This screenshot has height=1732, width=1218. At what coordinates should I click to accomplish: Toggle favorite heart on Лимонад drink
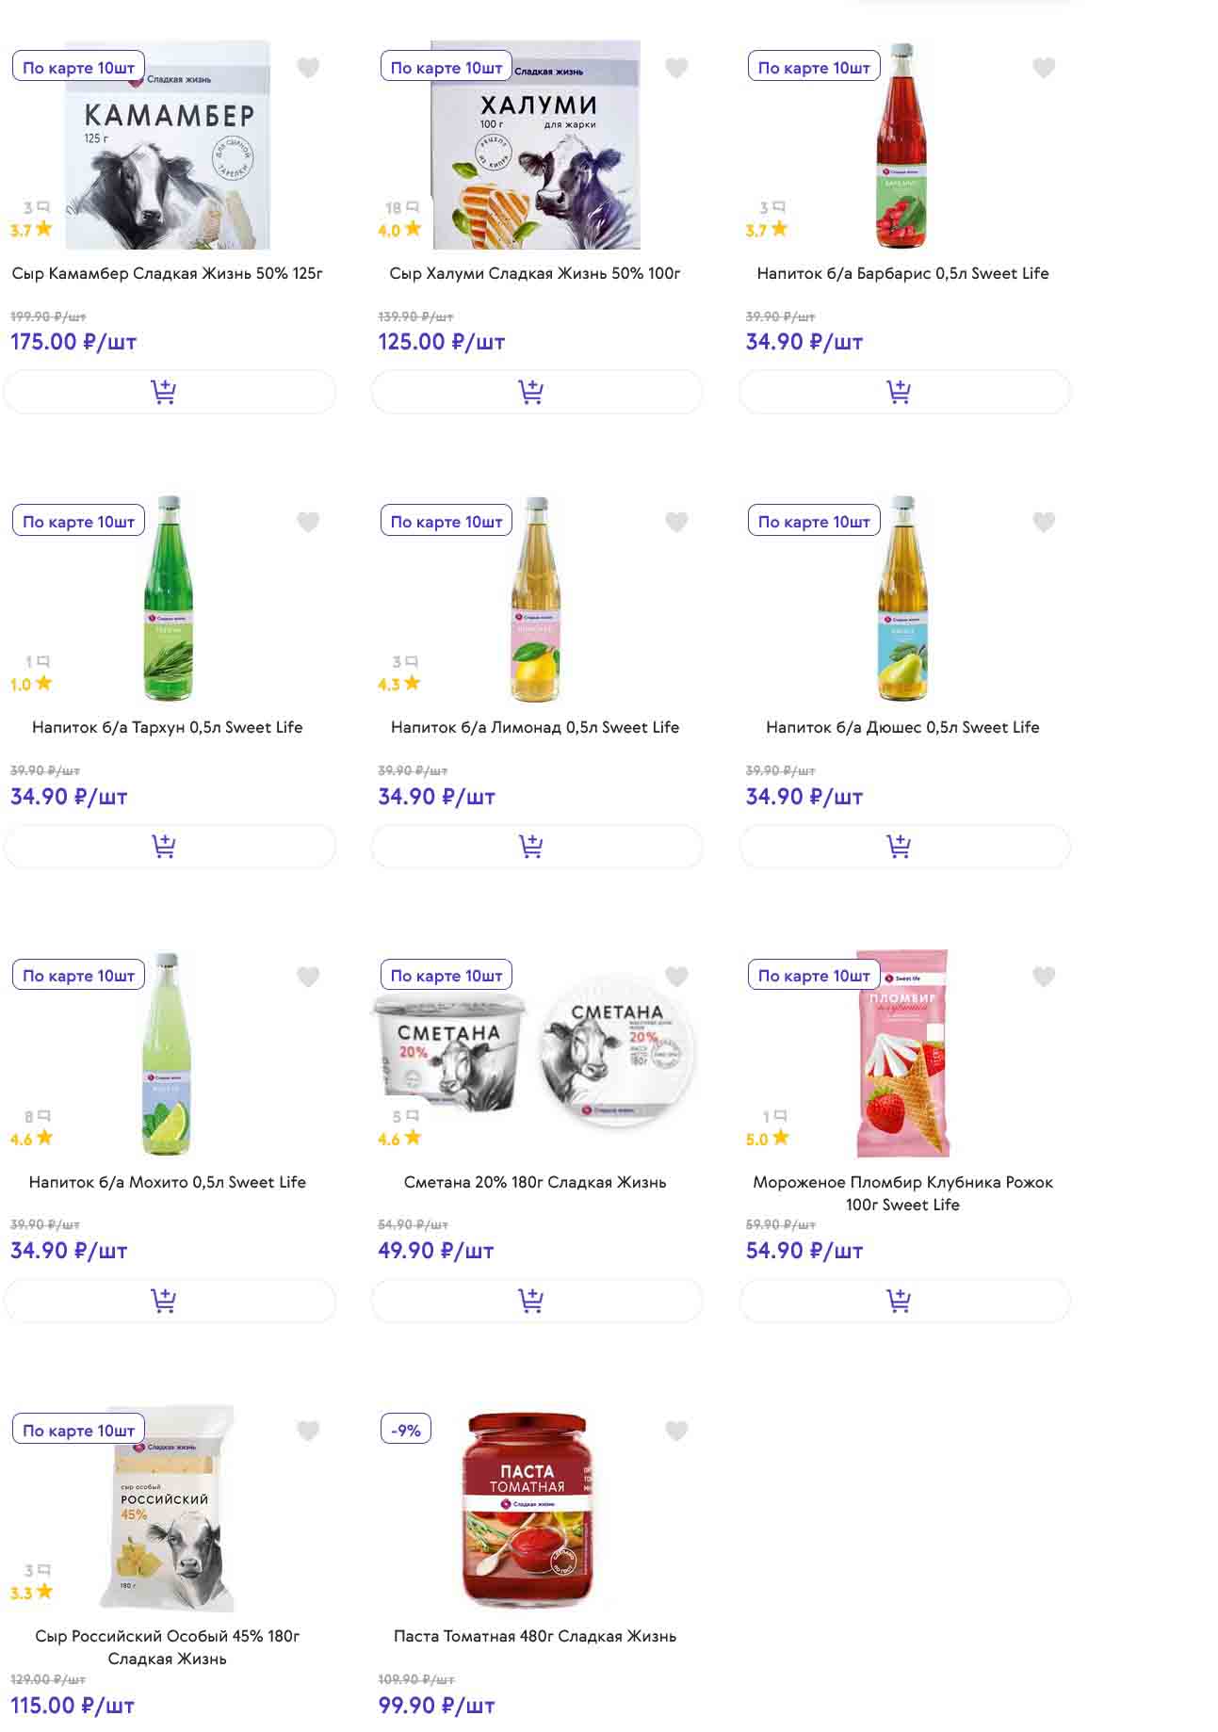pyautogui.click(x=676, y=522)
